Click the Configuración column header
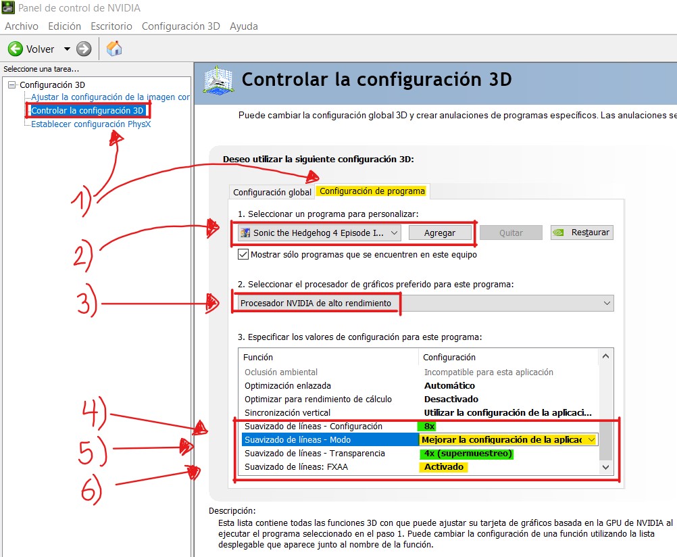This screenshot has width=677, height=557. pyautogui.click(x=509, y=358)
